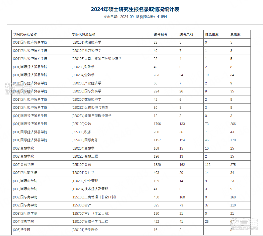The width and height of the screenshot is (263, 236).
Task: Click the title 2024年硕士研究生报名录取情况统计表
Action: [135, 9]
